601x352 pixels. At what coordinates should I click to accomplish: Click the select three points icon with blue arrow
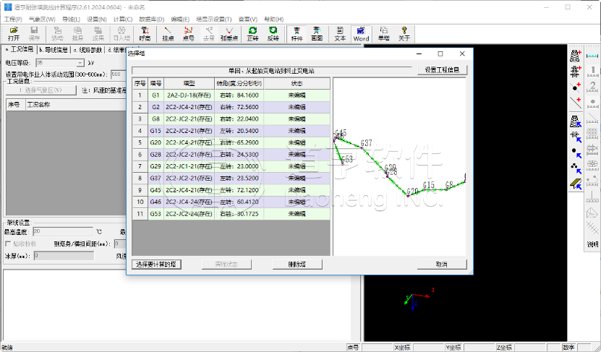click(575, 168)
